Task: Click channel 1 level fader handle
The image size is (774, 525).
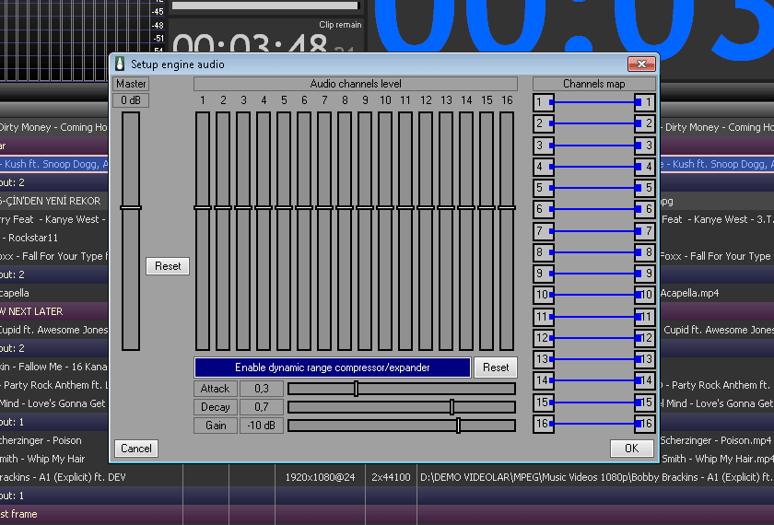Action: click(203, 207)
